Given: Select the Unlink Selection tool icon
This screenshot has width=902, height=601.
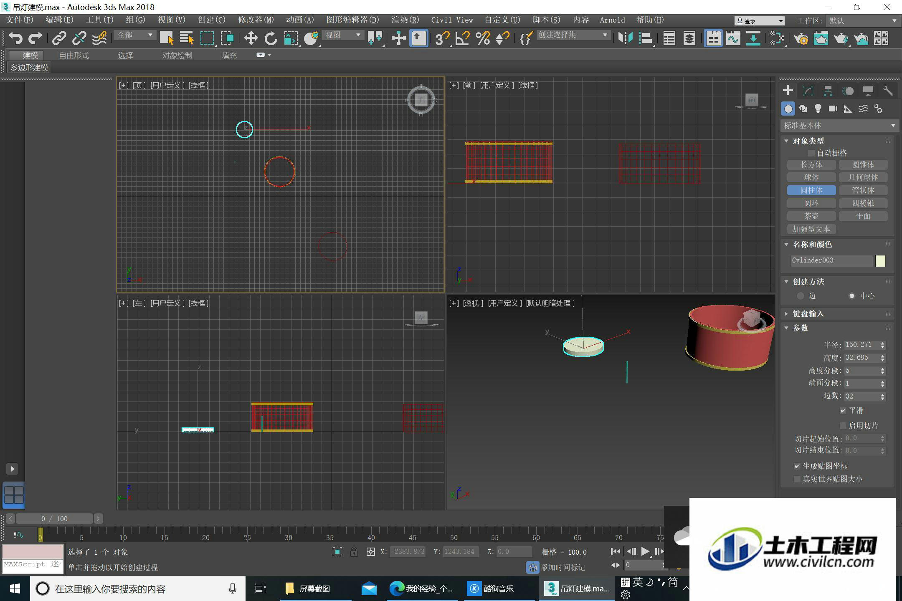Looking at the screenshot, I should point(79,38).
